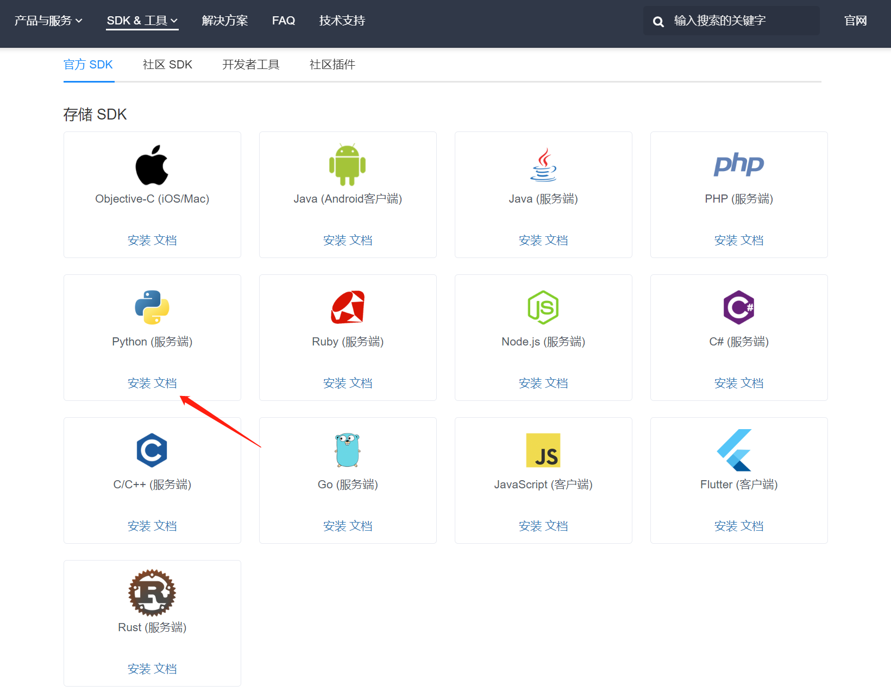Open the 解决方案 menu item

tap(225, 21)
